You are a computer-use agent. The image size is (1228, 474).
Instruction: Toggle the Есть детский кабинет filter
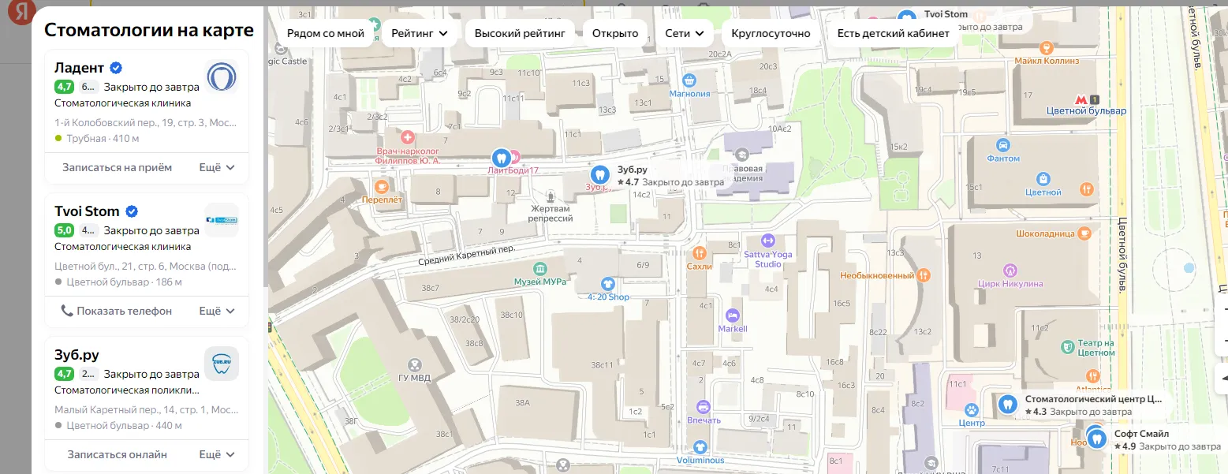(x=894, y=33)
